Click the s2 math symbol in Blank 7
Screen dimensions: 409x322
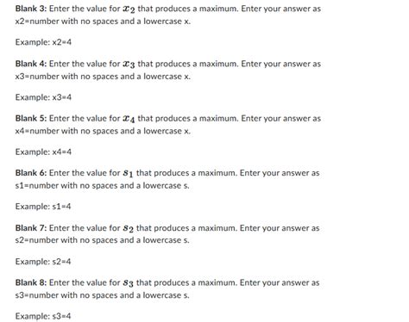point(128,229)
